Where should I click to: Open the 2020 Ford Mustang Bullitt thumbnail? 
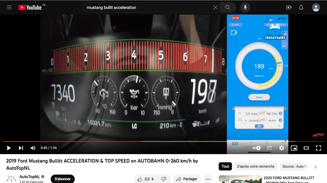[240, 179]
